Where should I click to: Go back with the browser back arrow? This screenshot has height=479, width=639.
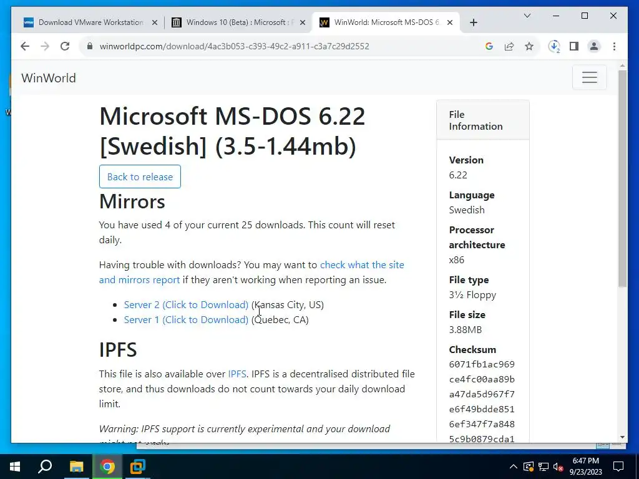pyautogui.click(x=25, y=46)
